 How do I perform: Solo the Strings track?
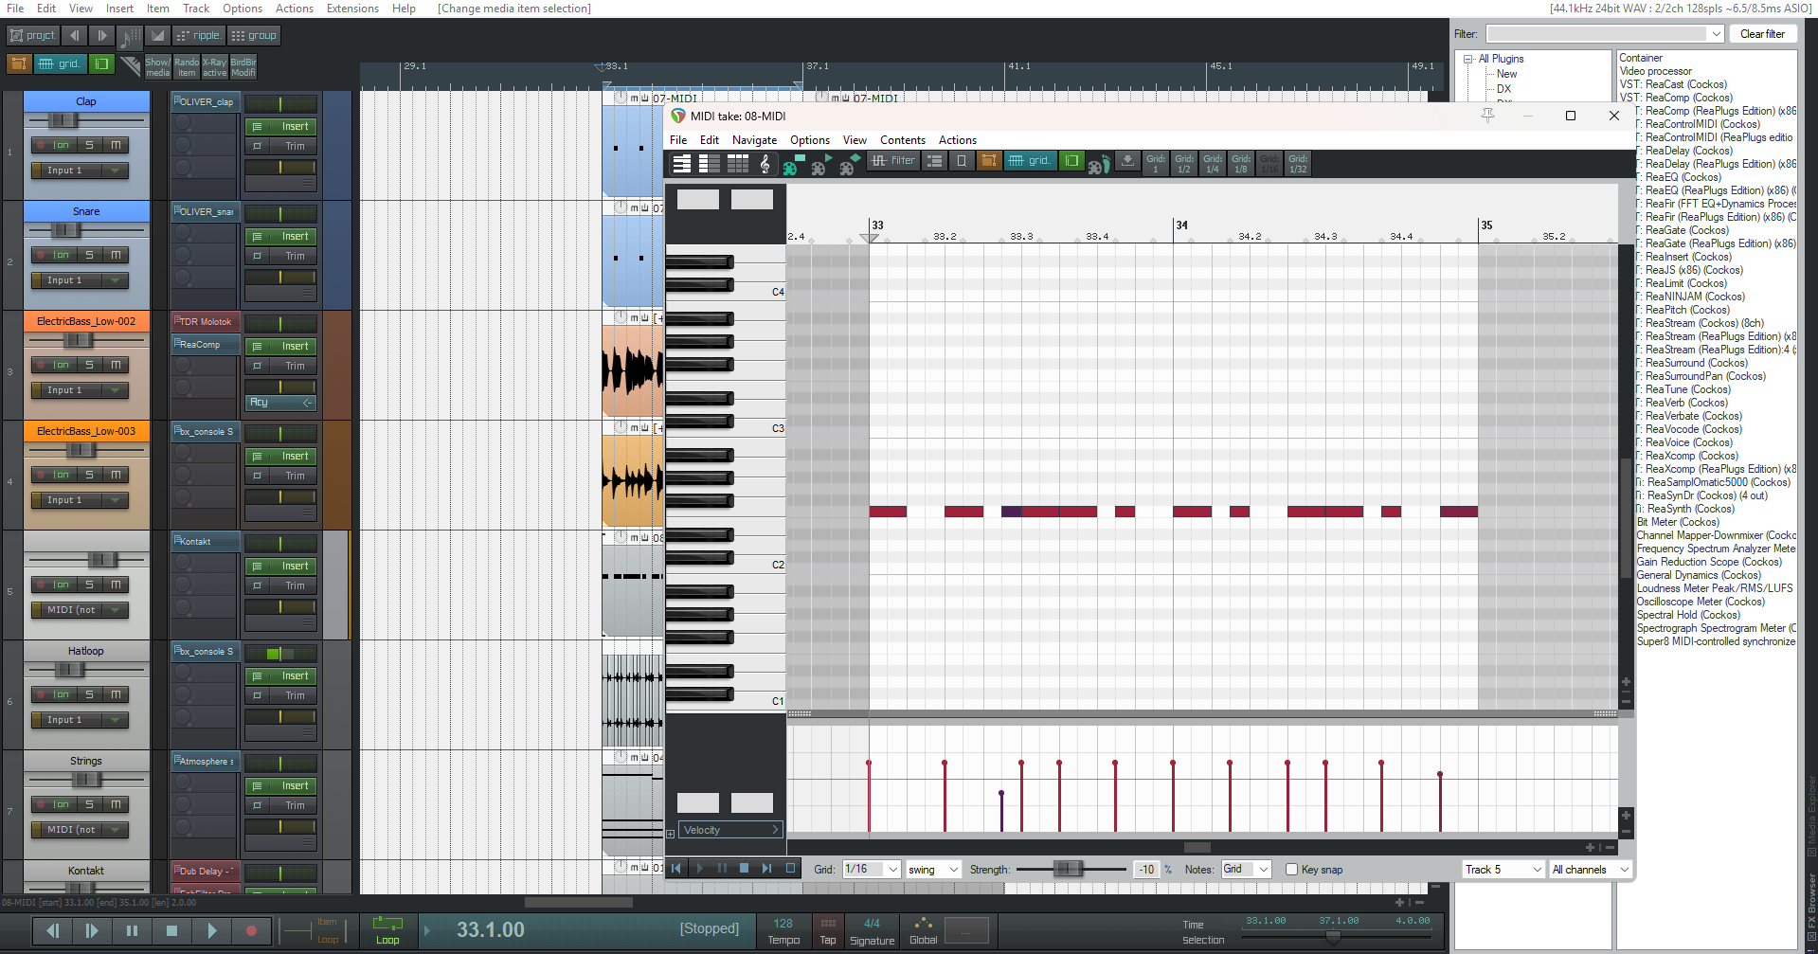pos(90,804)
